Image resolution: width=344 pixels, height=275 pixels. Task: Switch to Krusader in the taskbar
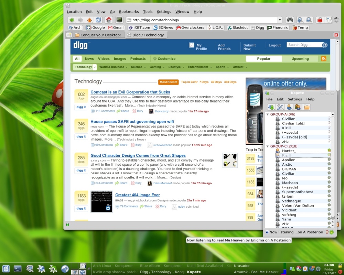point(242,266)
